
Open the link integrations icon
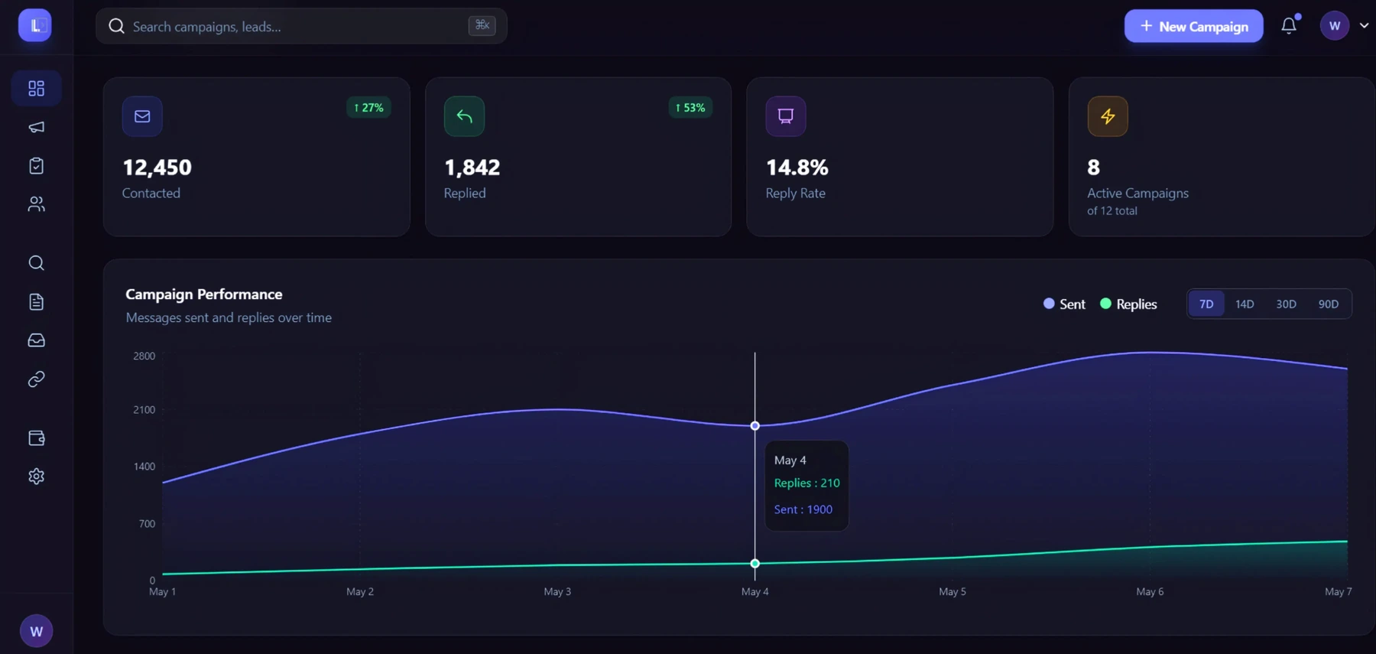tap(36, 379)
